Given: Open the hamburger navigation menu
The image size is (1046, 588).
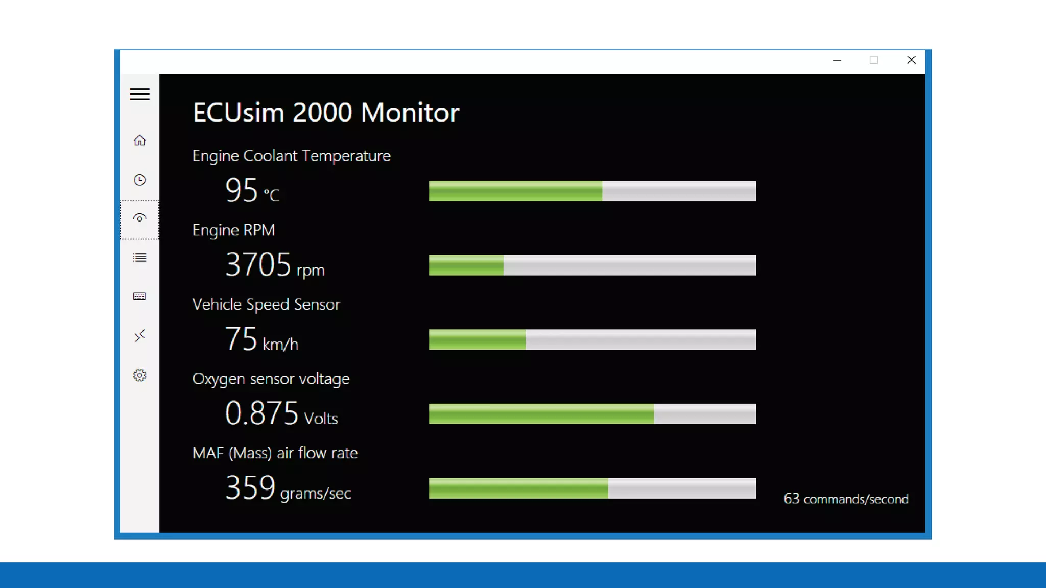Looking at the screenshot, I should click(x=139, y=94).
